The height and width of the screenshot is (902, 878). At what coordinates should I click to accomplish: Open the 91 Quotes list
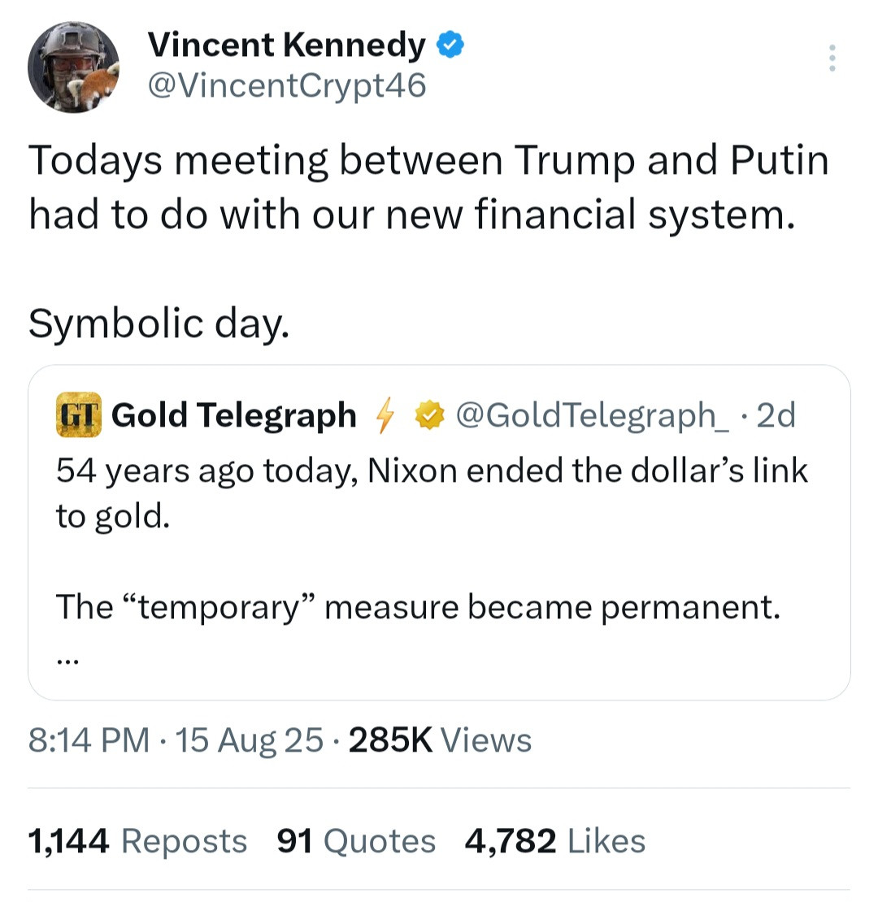[356, 841]
